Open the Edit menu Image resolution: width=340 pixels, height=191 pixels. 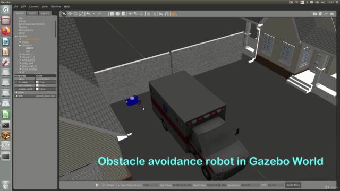[x=23, y=6]
